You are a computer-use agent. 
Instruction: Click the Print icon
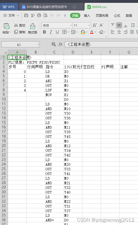[39, 15]
